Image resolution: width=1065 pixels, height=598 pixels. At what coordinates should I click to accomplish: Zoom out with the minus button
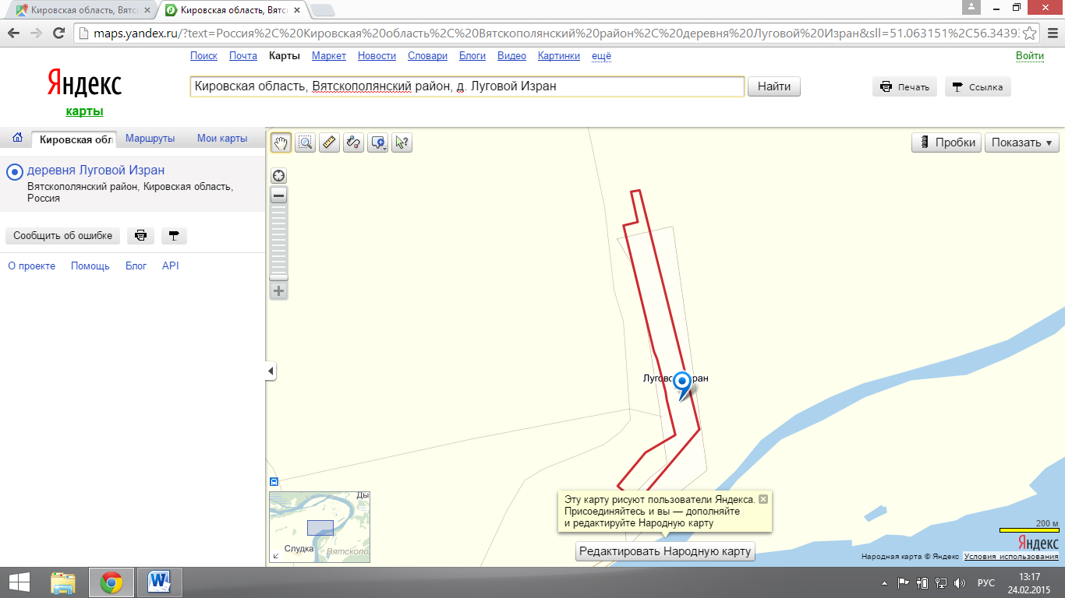(x=278, y=195)
